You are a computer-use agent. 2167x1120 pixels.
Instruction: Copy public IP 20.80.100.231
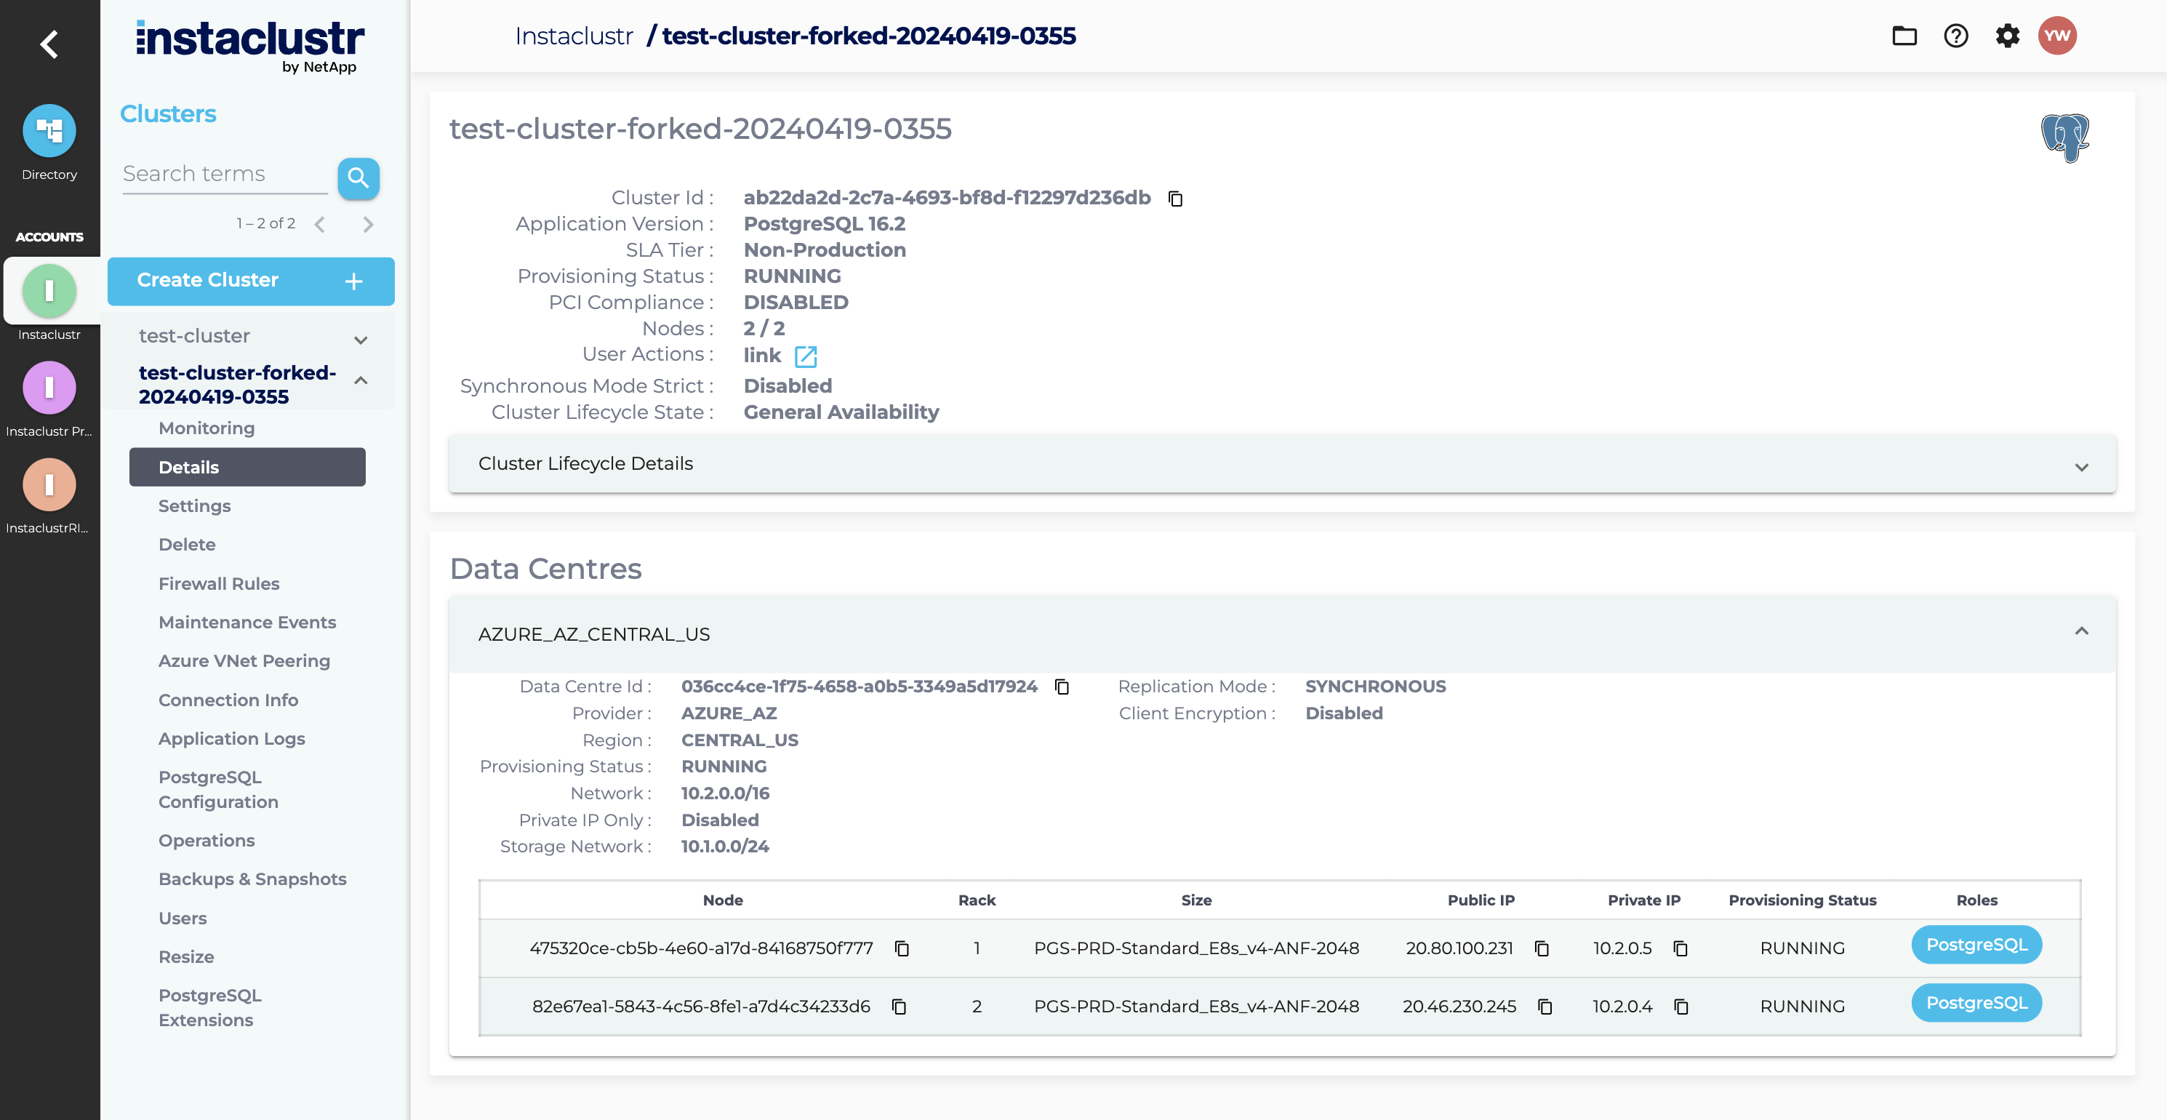[x=1541, y=948]
